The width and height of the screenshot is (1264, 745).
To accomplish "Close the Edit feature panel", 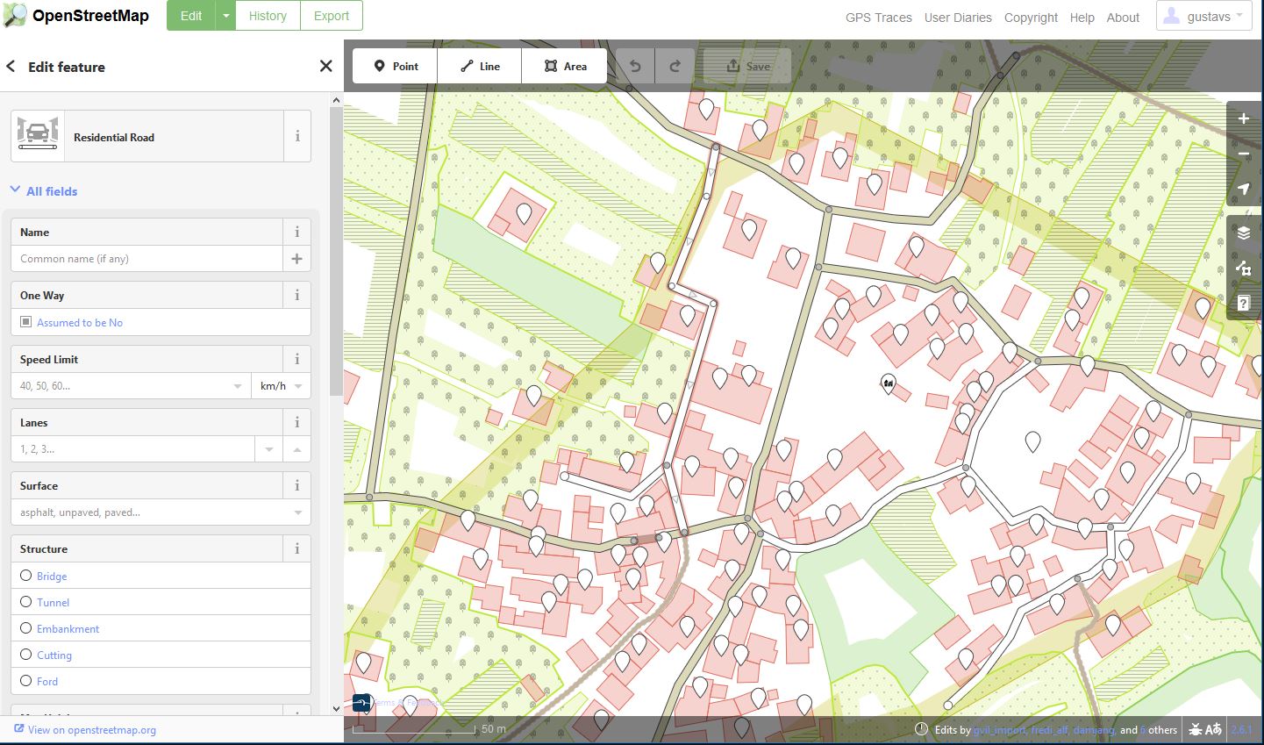I will pyautogui.click(x=325, y=66).
